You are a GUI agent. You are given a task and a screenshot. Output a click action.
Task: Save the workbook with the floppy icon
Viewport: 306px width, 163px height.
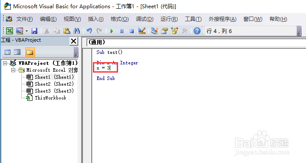34,31
